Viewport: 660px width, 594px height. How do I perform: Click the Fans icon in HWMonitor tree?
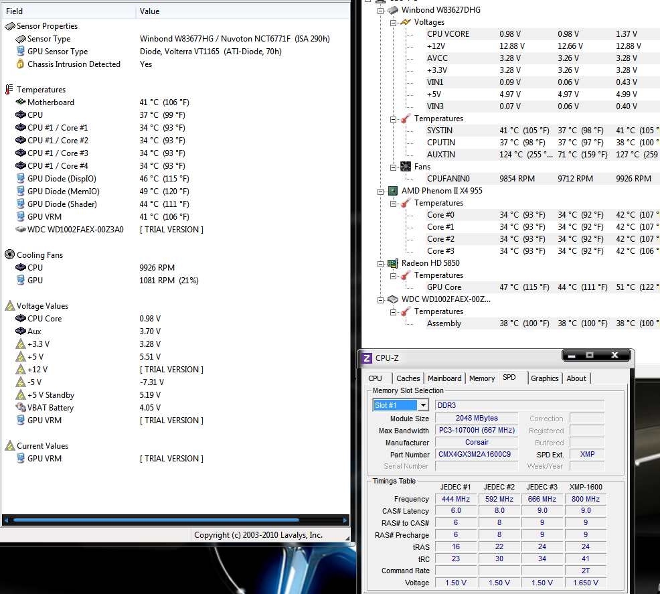click(406, 167)
